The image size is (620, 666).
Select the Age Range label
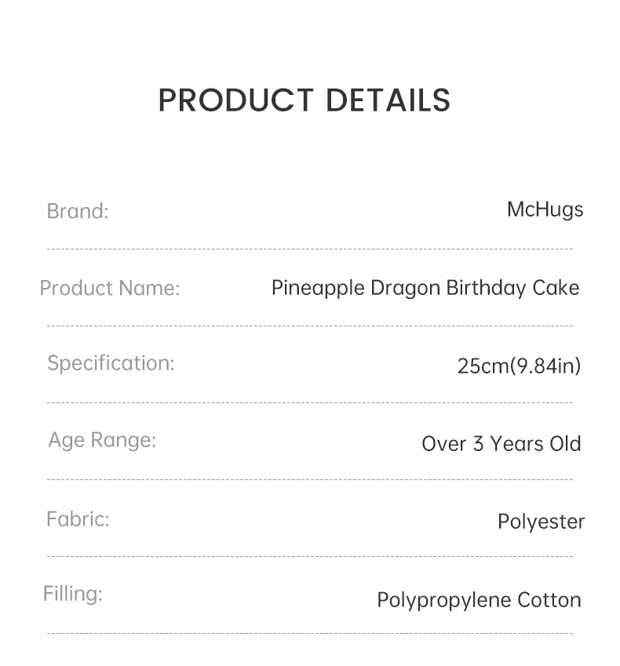click(102, 440)
